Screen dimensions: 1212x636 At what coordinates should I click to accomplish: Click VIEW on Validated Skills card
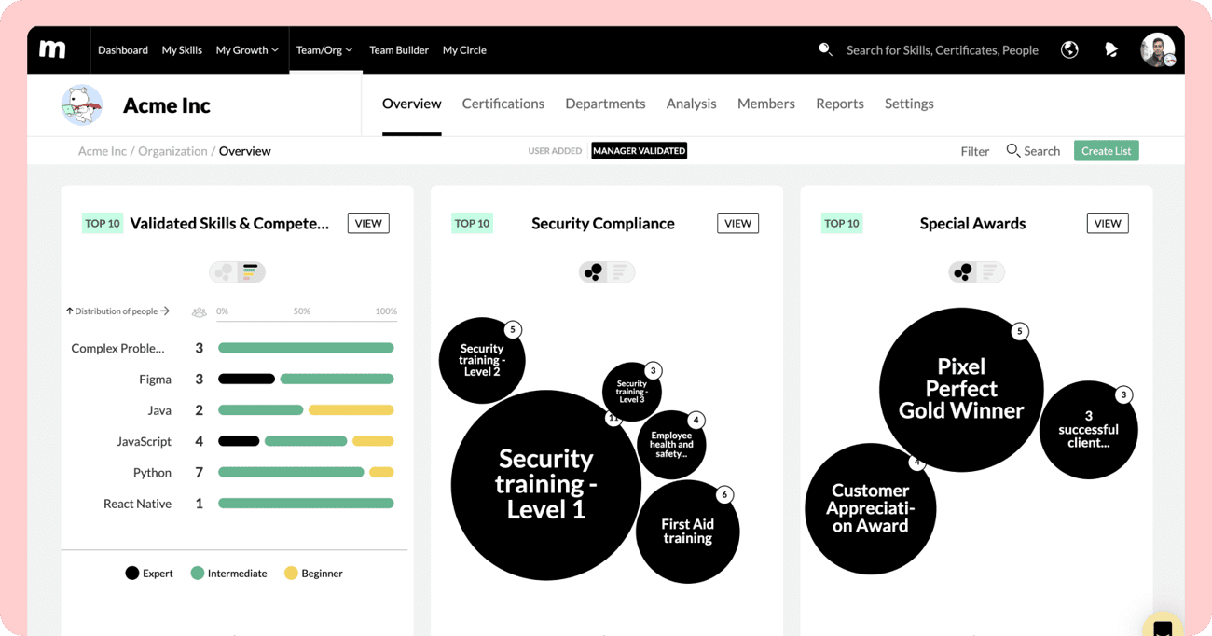click(368, 223)
